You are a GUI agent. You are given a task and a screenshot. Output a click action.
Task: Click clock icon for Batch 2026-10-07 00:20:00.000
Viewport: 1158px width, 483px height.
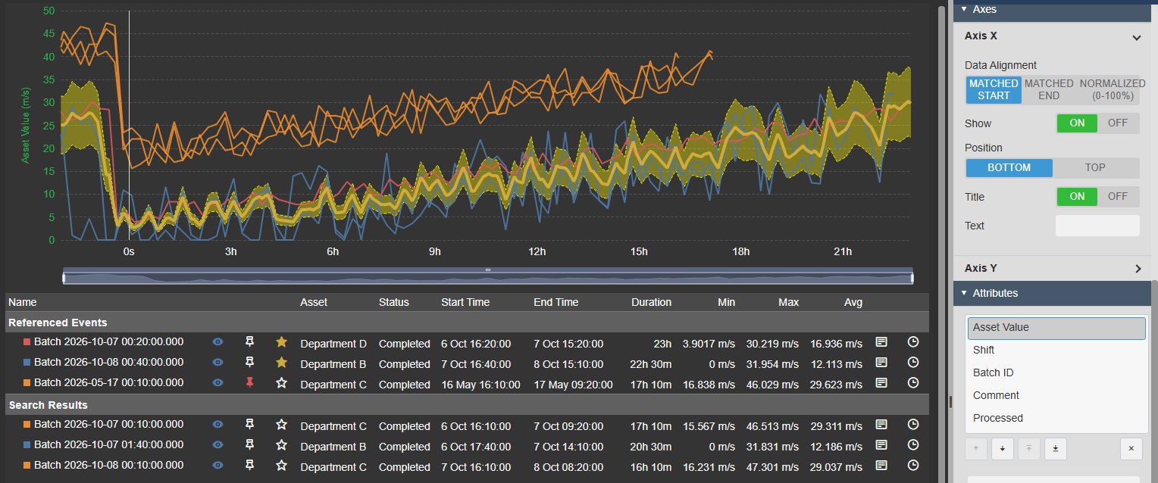(x=913, y=342)
